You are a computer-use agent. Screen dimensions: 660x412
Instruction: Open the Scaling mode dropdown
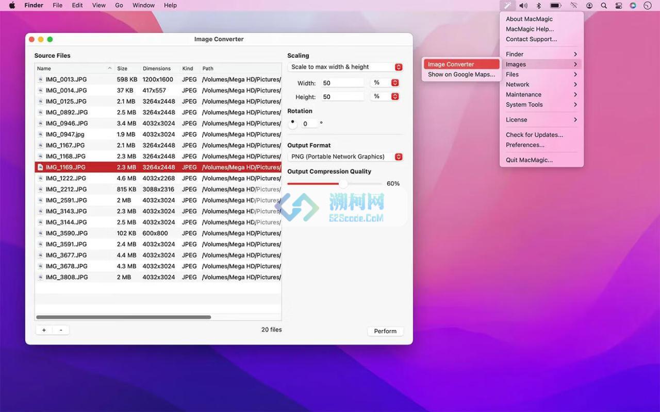[x=345, y=67]
